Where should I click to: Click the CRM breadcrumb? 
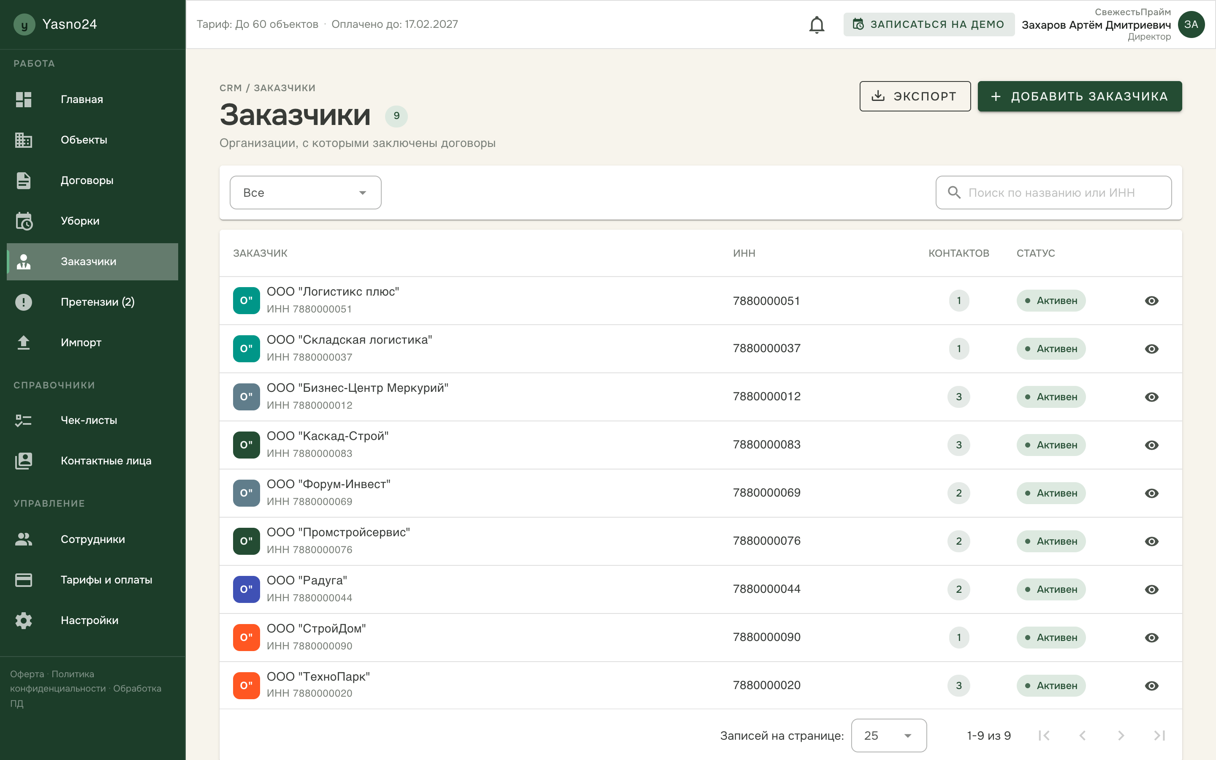231,88
